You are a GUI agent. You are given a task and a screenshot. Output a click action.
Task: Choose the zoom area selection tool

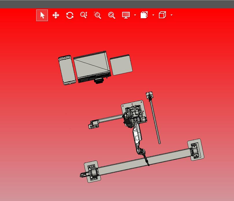tap(97, 15)
